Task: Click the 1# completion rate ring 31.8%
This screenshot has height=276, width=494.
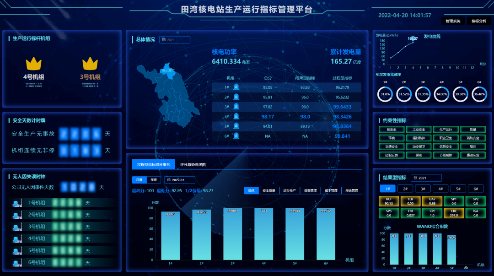Action: pyautogui.click(x=385, y=94)
